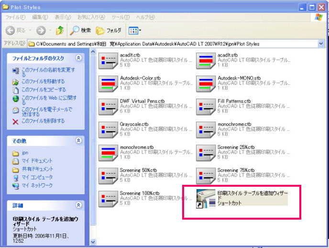This screenshot has width=329, height=248.
Task: Select the Screening 100%.ctb file icon
Action: click(108, 199)
